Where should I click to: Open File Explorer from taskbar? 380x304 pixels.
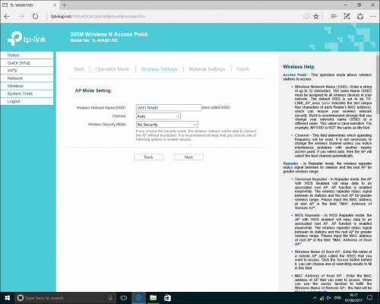click(153, 298)
